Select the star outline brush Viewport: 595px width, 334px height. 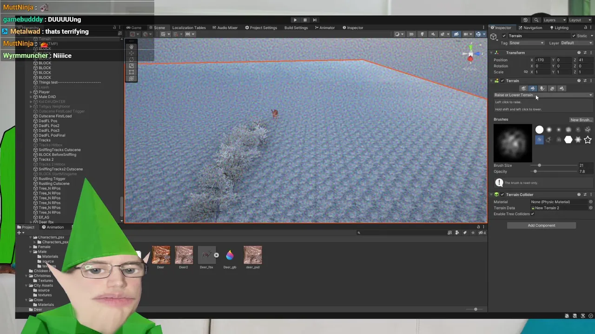[588, 140]
